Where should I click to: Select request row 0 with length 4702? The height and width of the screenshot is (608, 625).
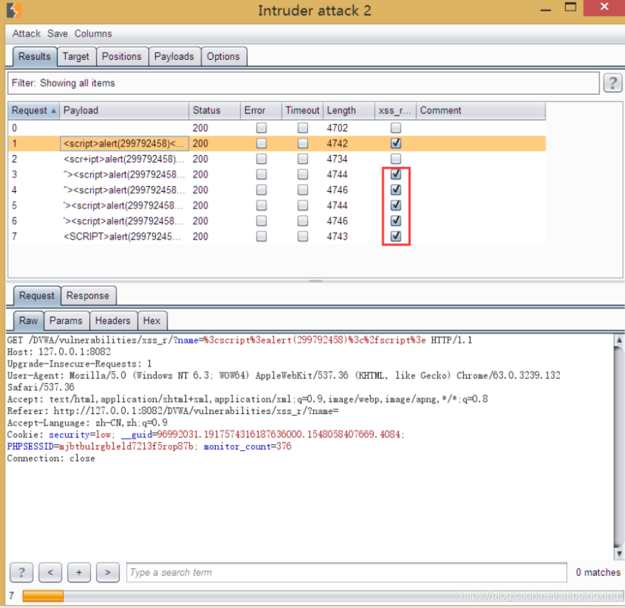[x=277, y=128]
